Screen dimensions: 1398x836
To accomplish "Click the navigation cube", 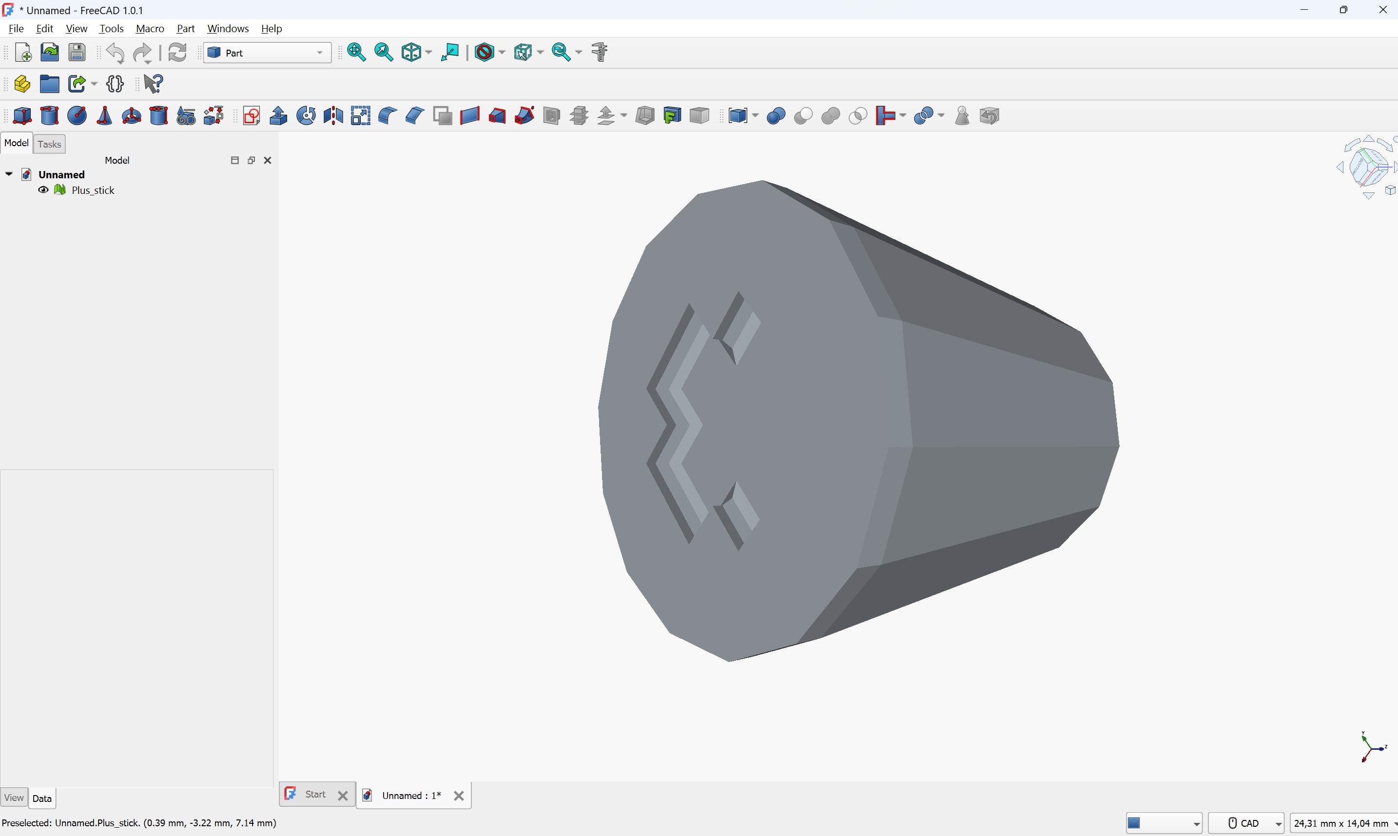I will [x=1367, y=167].
